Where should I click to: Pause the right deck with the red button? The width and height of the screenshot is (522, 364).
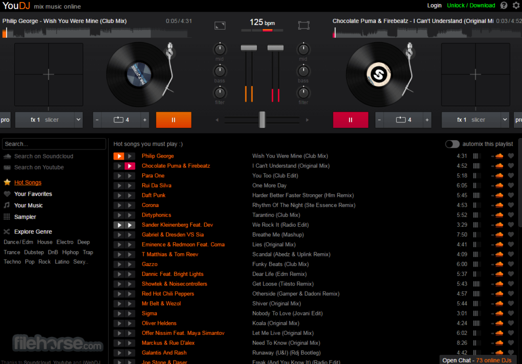(351, 120)
